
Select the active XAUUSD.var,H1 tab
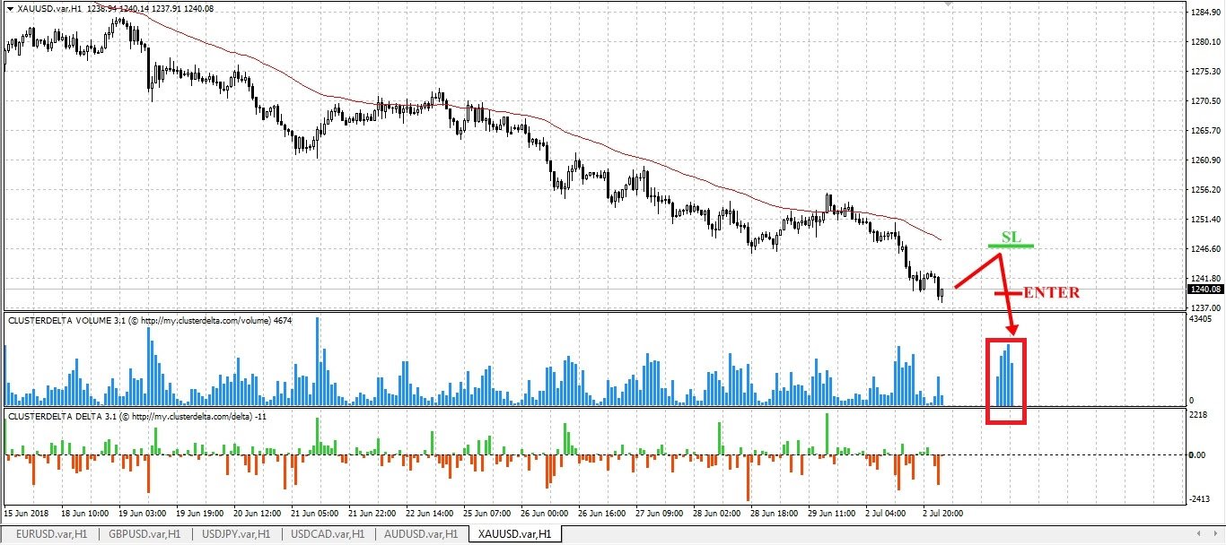coord(515,534)
